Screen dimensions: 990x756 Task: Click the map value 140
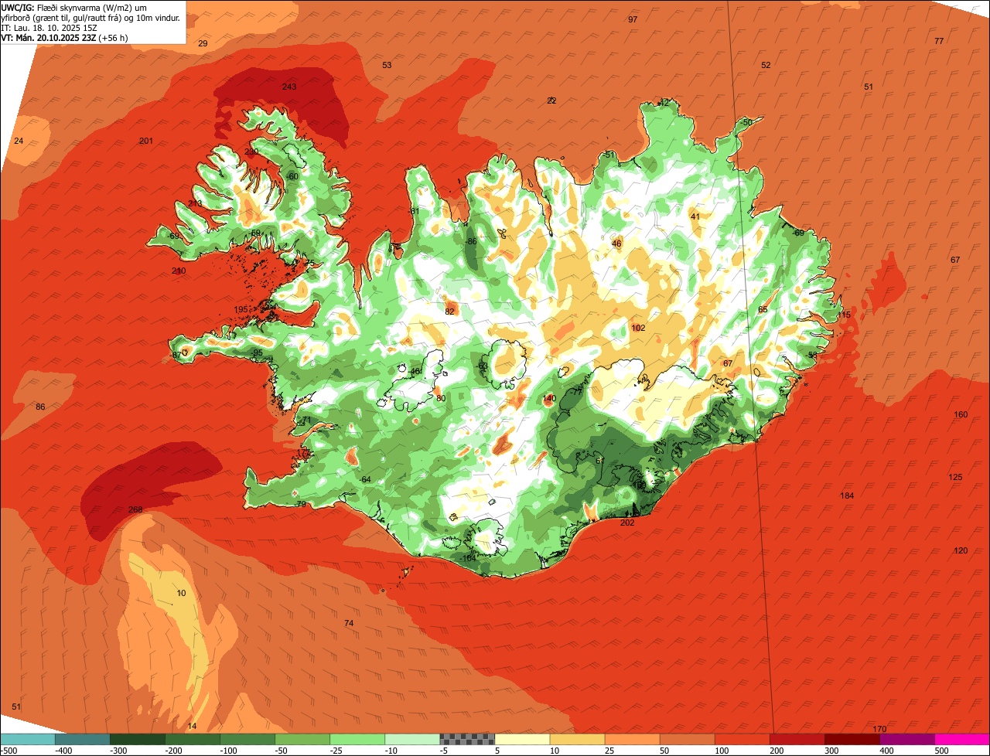(x=549, y=398)
